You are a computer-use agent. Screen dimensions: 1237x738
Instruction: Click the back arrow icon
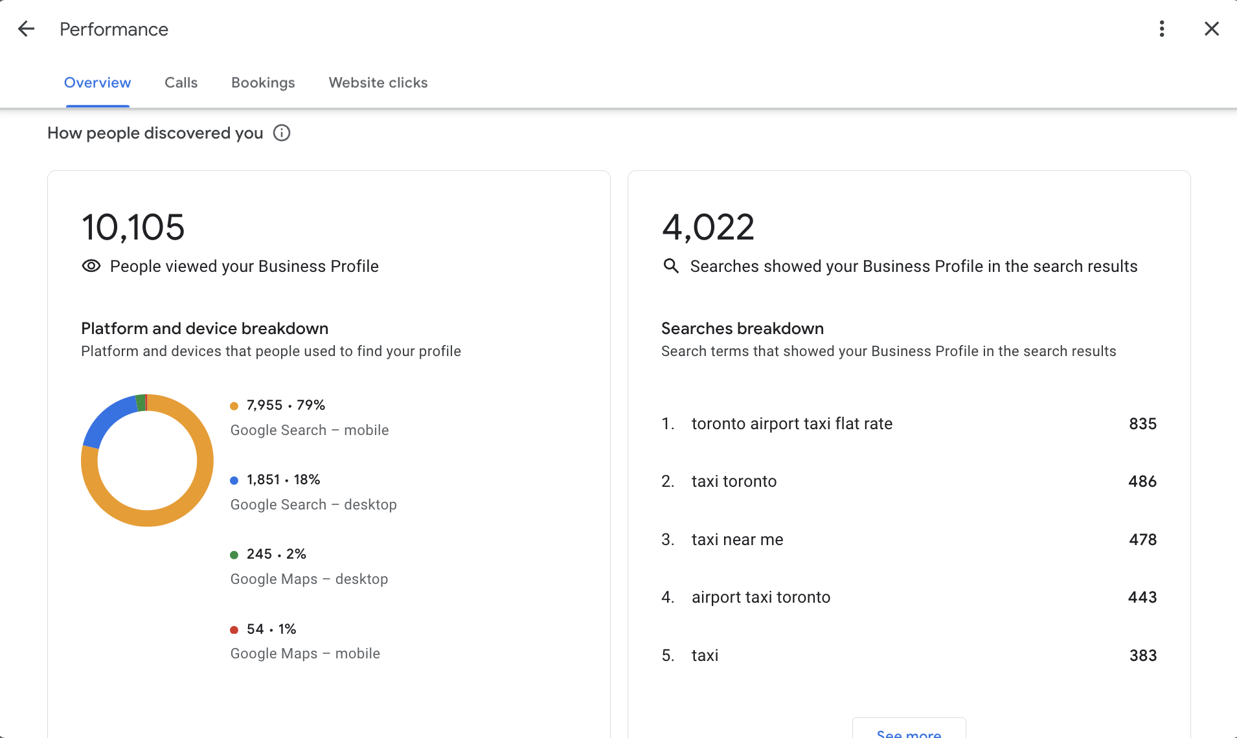[x=26, y=29]
